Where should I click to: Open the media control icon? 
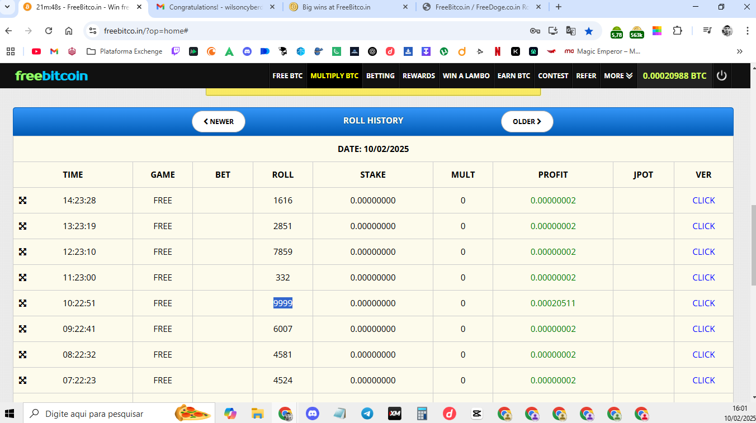pyautogui.click(x=707, y=31)
